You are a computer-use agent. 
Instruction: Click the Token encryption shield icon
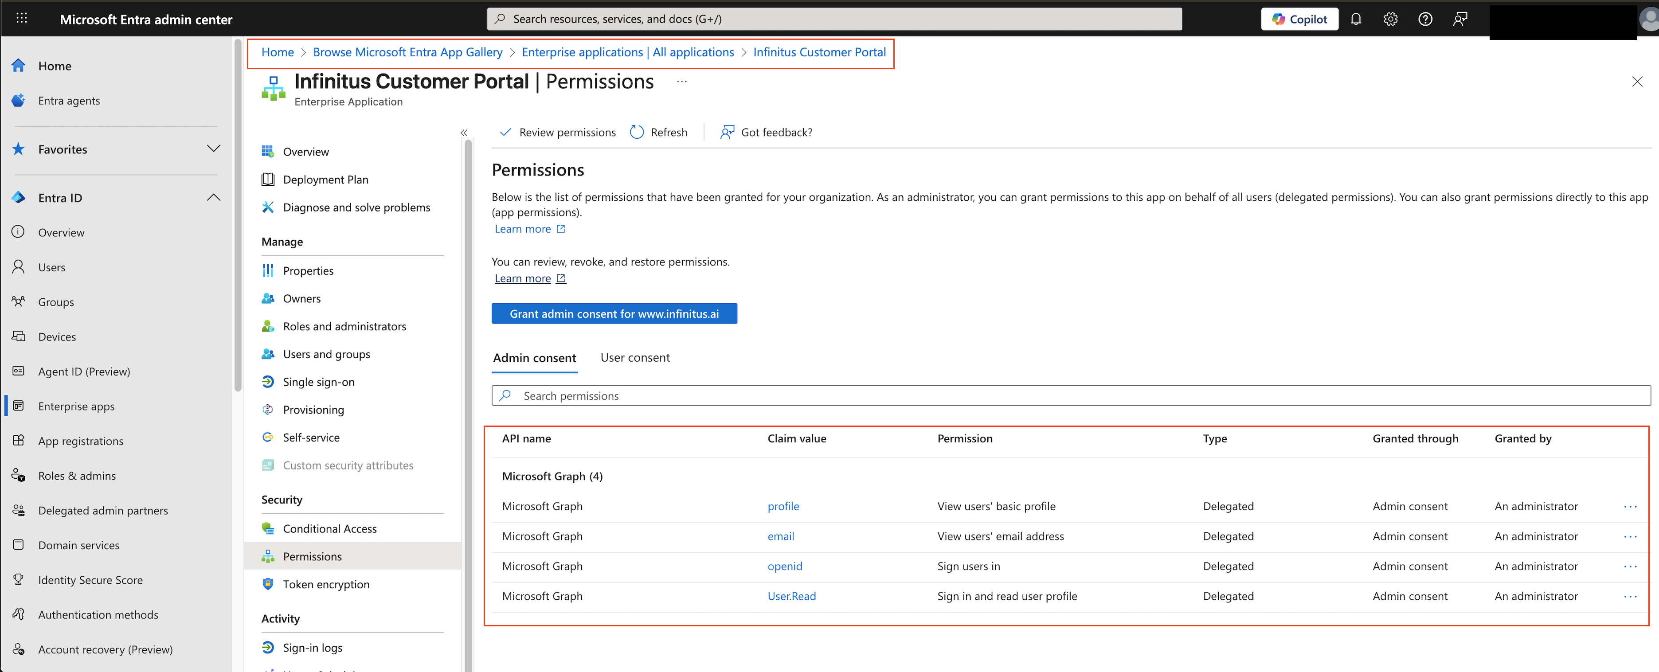coord(268,584)
